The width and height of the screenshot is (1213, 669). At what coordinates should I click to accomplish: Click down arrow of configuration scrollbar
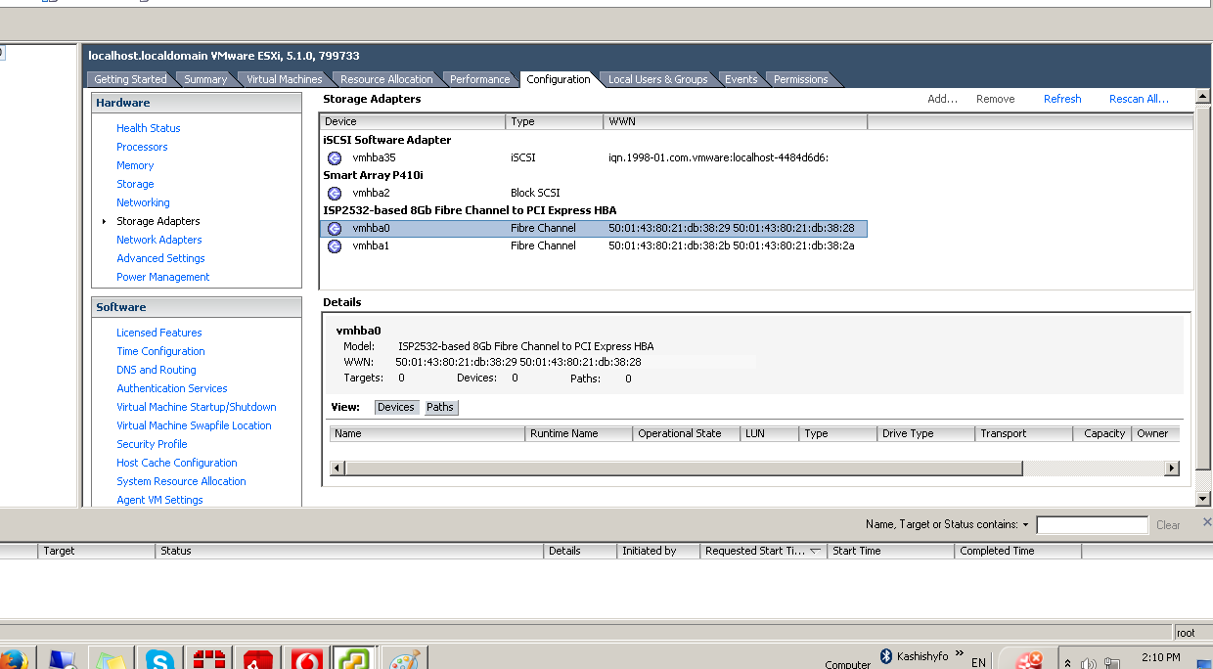[1203, 499]
